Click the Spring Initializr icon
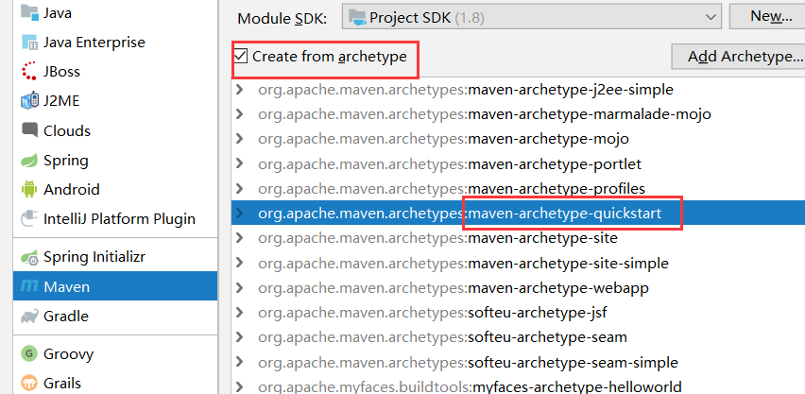This screenshot has height=394, width=805. pyautogui.click(x=29, y=257)
